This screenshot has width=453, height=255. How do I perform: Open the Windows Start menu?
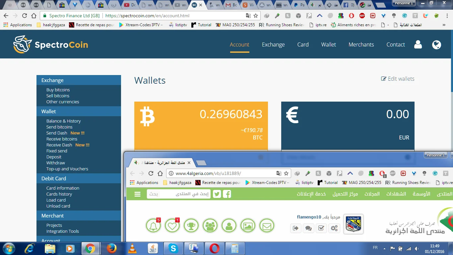pos(9,248)
